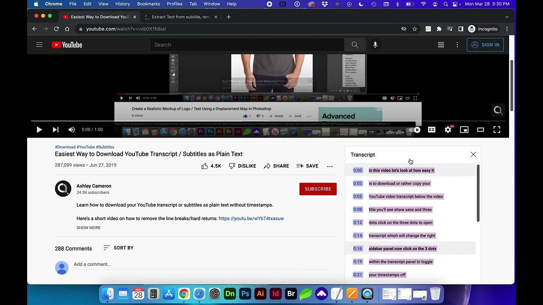Open the Google apps grid icon

(x=441, y=44)
